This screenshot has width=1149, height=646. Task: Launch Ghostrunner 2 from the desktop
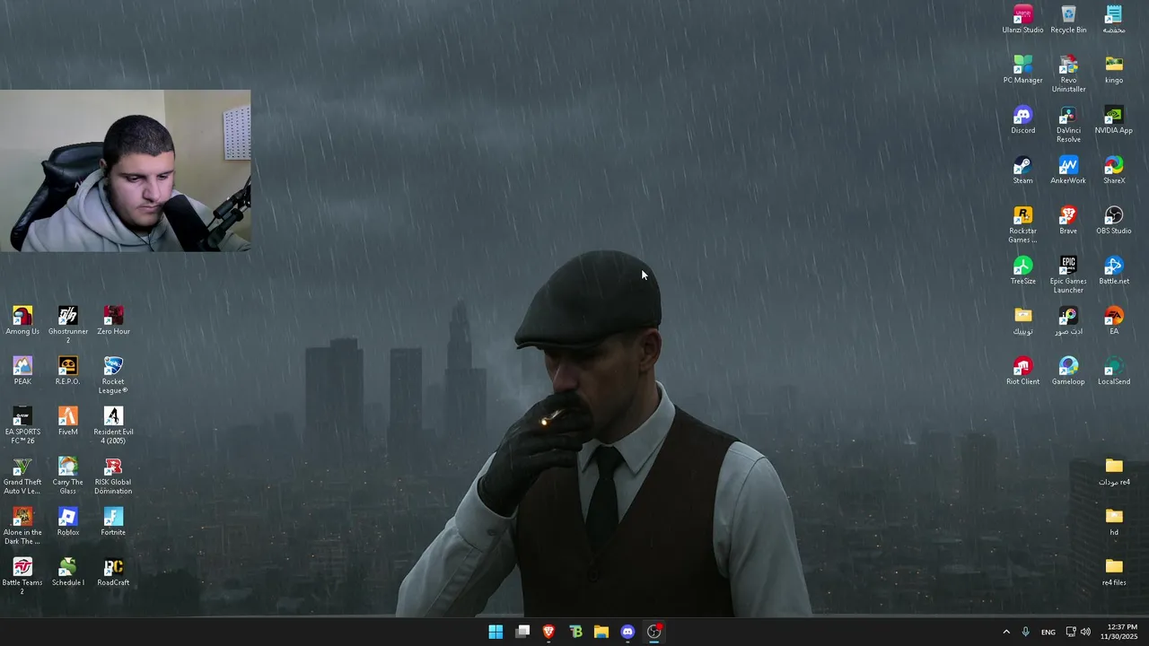pos(68,324)
